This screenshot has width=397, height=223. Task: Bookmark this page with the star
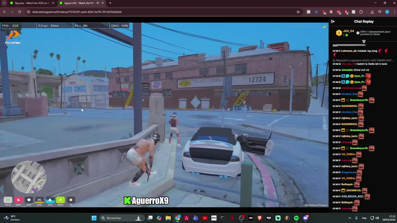[x=298, y=12]
